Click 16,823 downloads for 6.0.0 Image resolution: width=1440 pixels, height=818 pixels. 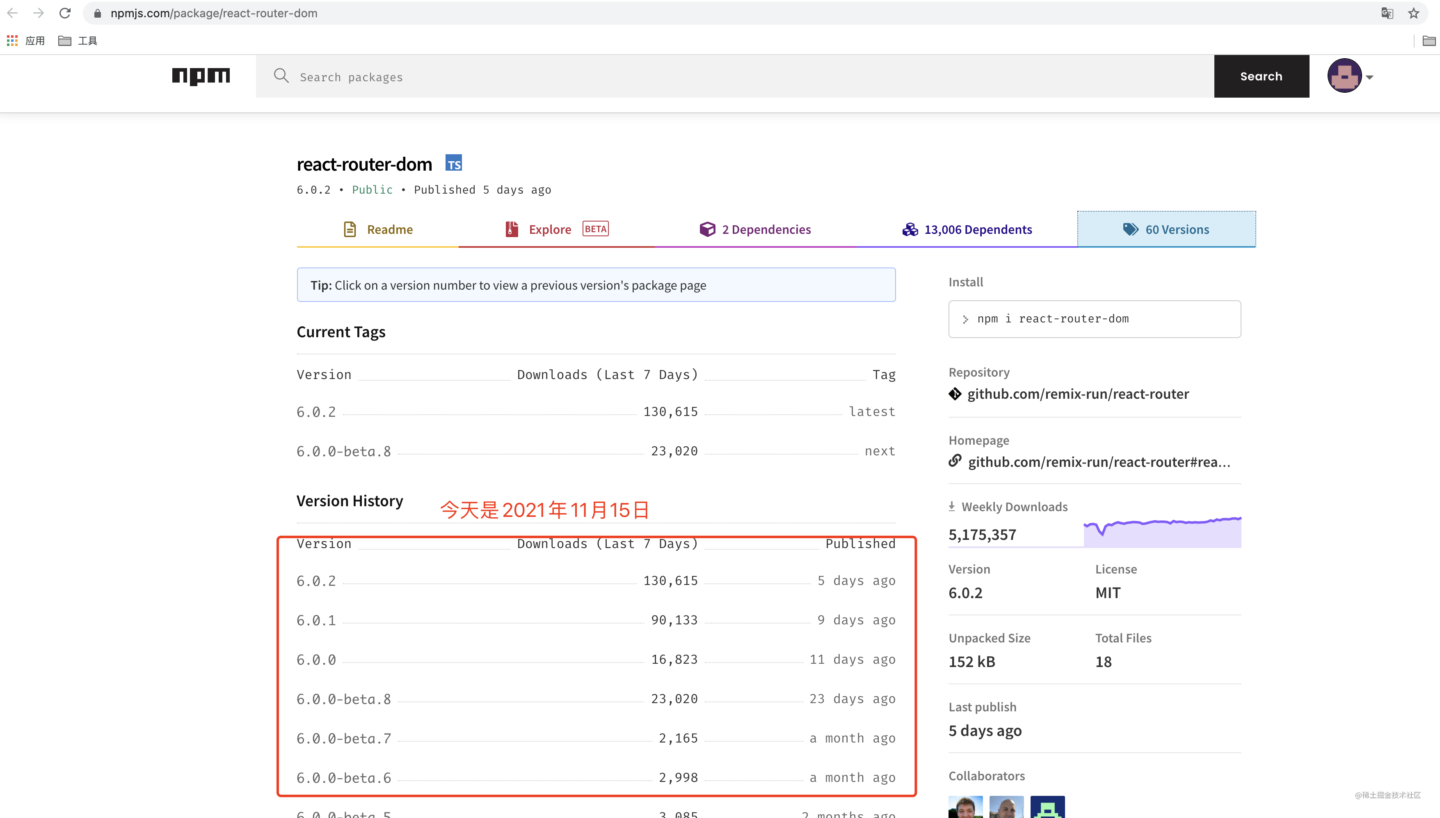pyautogui.click(x=674, y=660)
